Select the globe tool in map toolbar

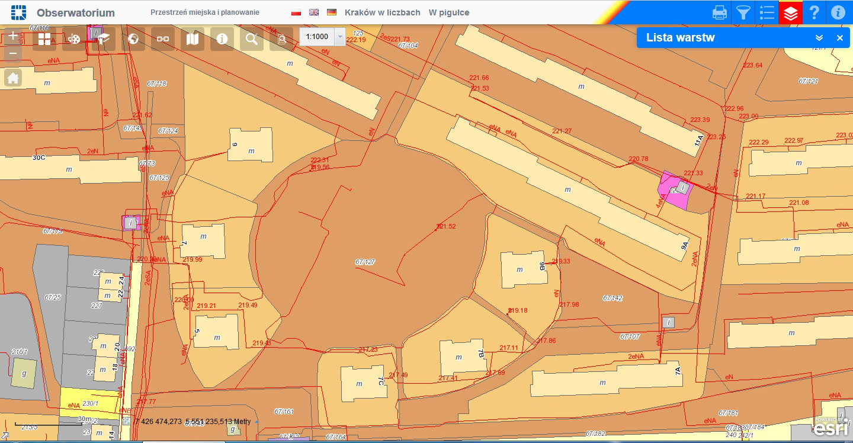pos(133,39)
